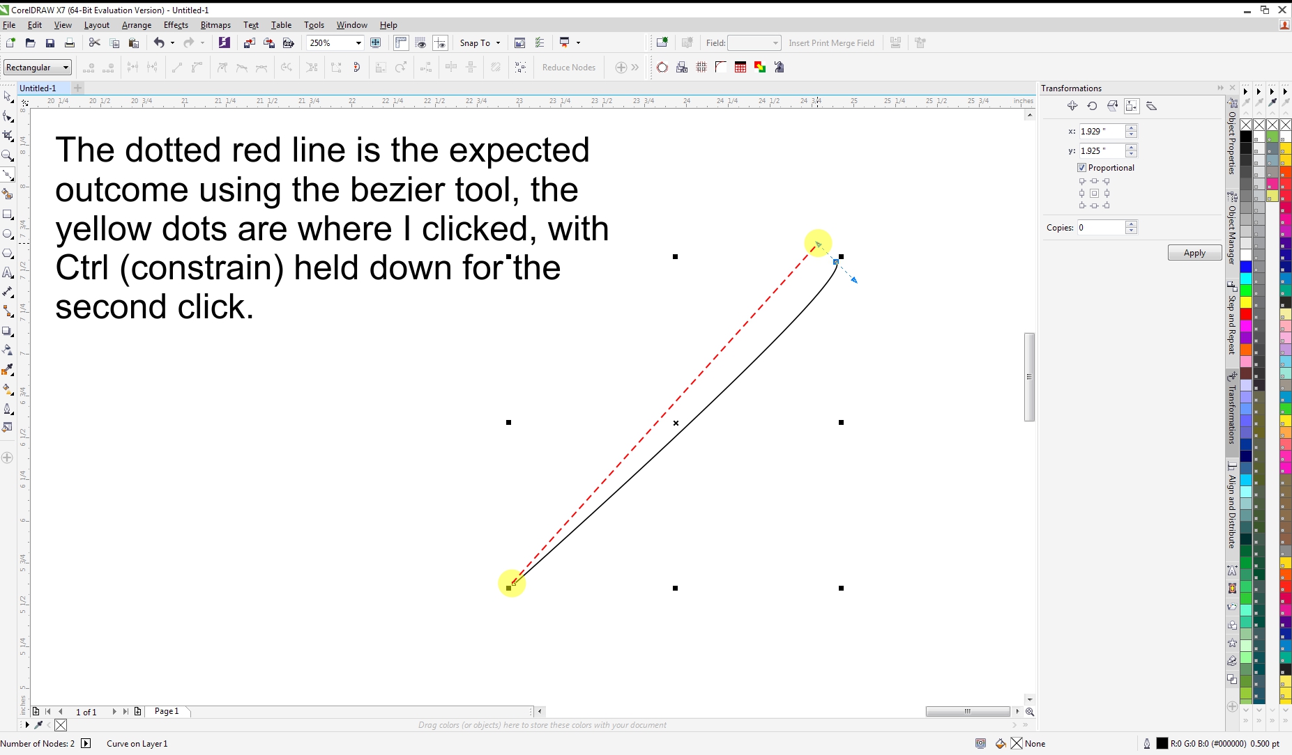Select the Rectangle tool
This screenshot has width=1292, height=755.
click(8, 214)
